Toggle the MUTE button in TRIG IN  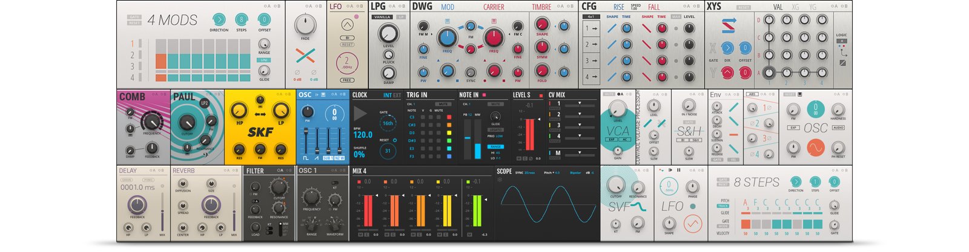pos(444,104)
